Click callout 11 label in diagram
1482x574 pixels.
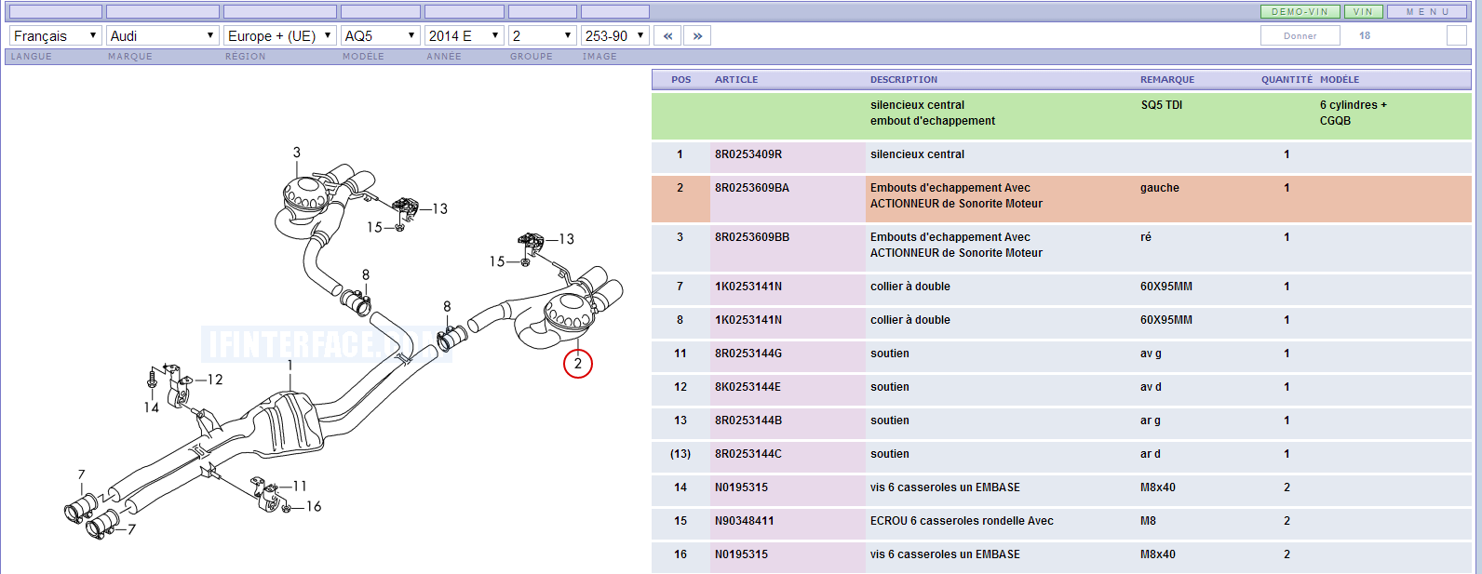(299, 486)
